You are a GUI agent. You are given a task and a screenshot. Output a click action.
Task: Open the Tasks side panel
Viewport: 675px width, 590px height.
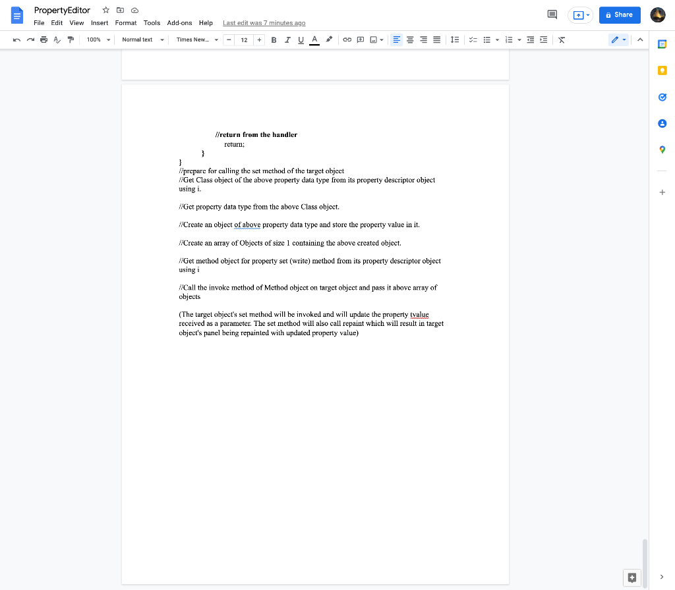point(662,97)
